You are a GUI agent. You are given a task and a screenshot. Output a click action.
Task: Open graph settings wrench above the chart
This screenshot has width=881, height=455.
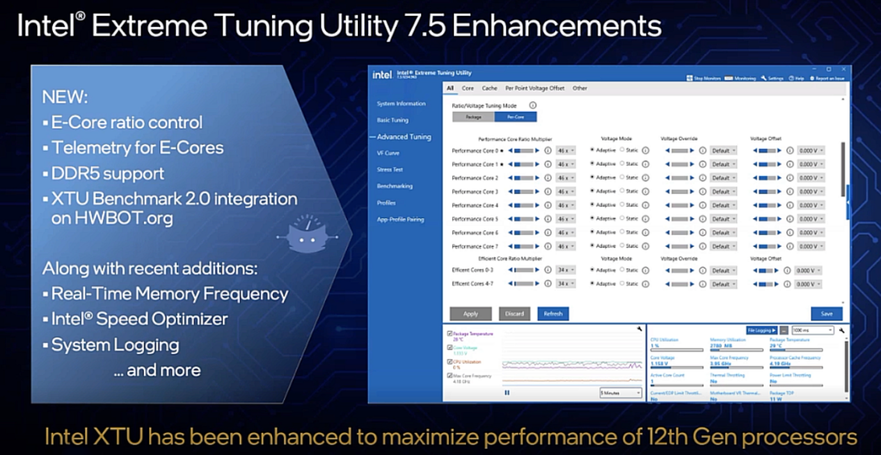(x=639, y=328)
